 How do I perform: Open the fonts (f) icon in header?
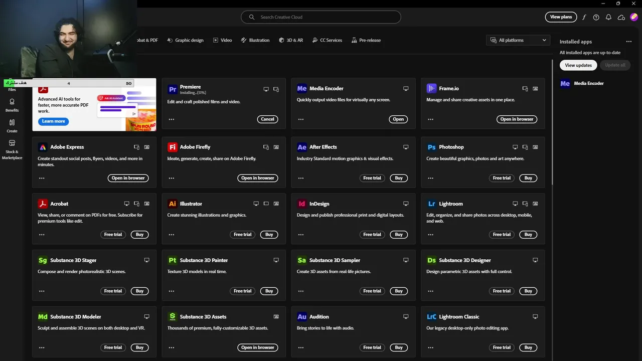584,17
